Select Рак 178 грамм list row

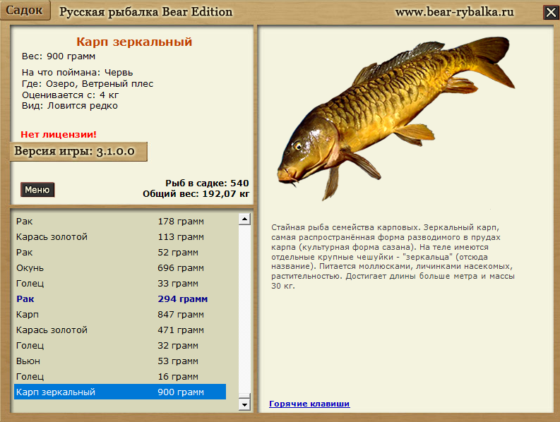pos(120,222)
